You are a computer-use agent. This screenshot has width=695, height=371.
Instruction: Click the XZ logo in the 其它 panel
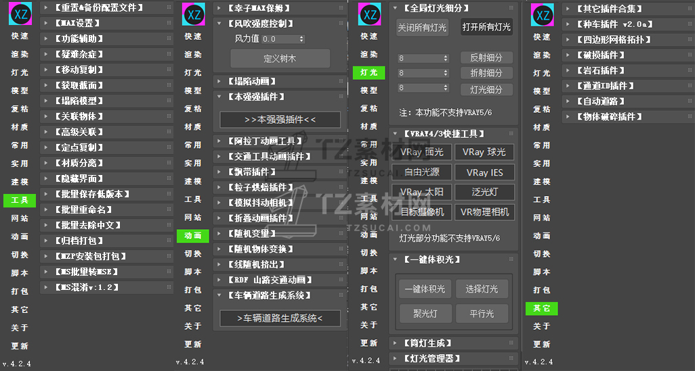(542, 15)
